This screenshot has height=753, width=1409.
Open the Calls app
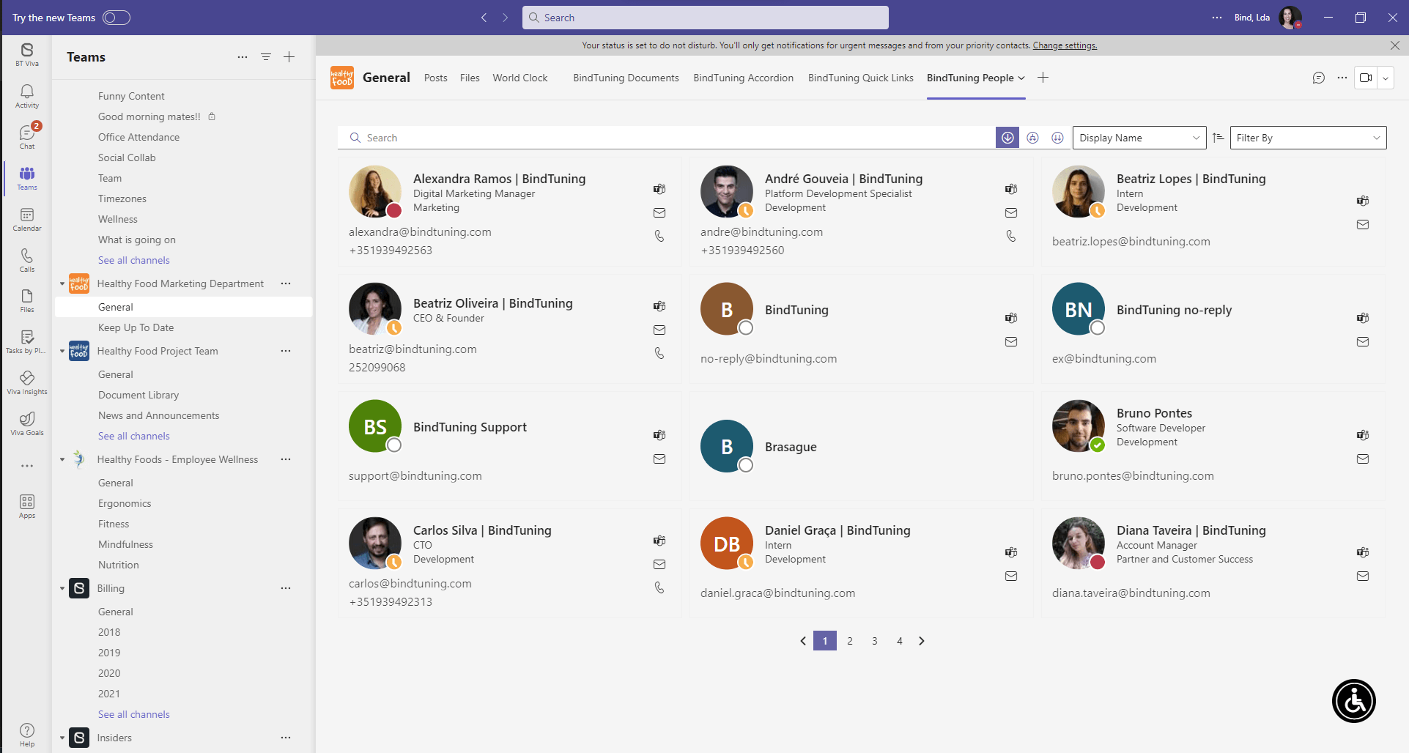pos(27,260)
